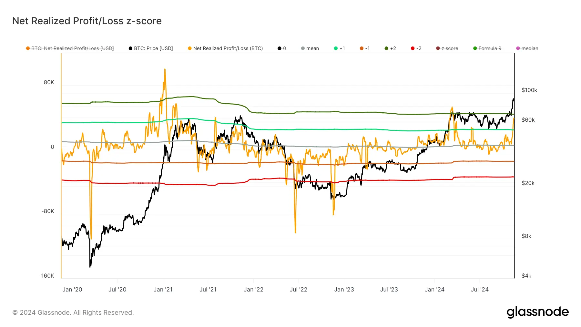Viewport: 581px width, 327px height.
Task: Click the $8k right axis label
Action: coord(526,236)
